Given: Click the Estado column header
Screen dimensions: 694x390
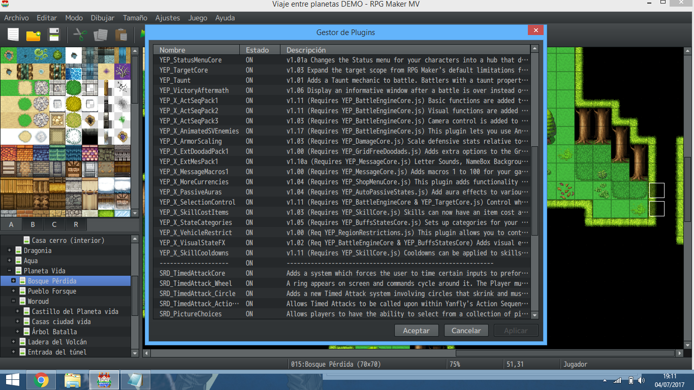Looking at the screenshot, I should coord(260,50).
